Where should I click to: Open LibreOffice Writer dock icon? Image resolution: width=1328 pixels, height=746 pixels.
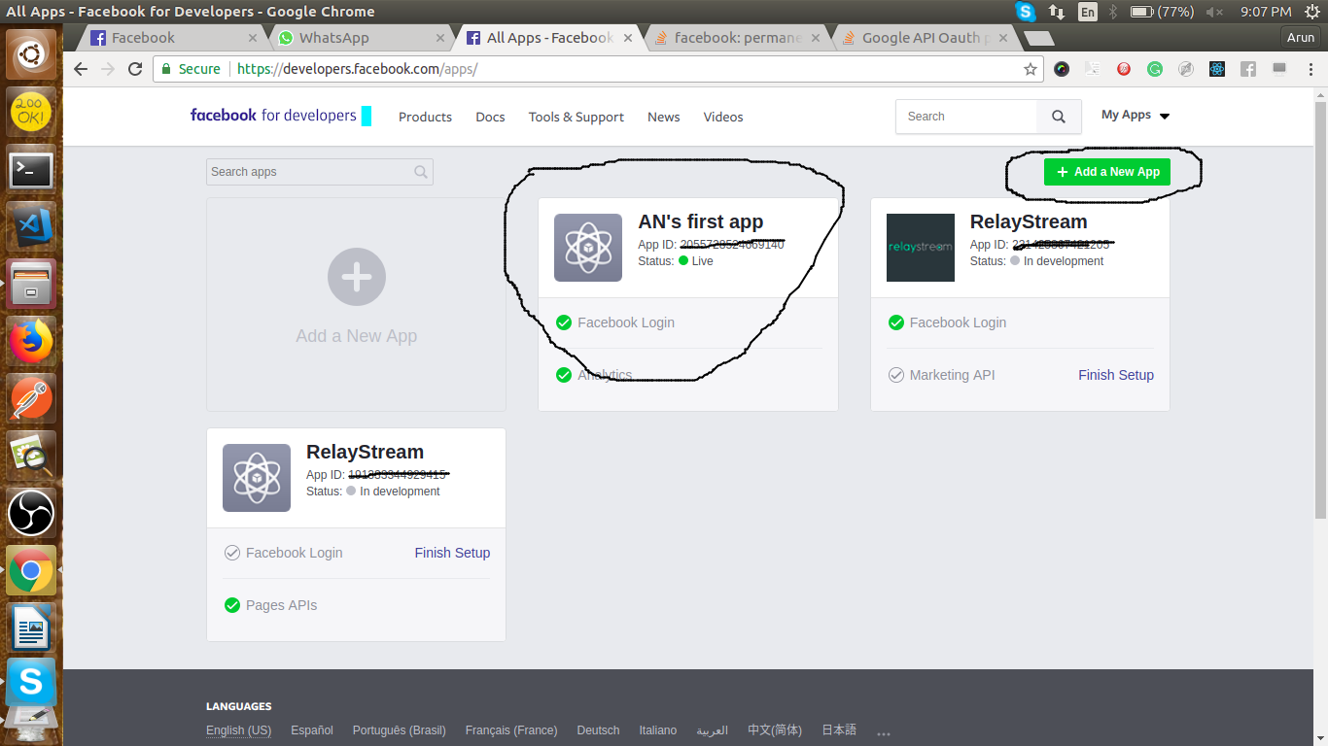31,627
